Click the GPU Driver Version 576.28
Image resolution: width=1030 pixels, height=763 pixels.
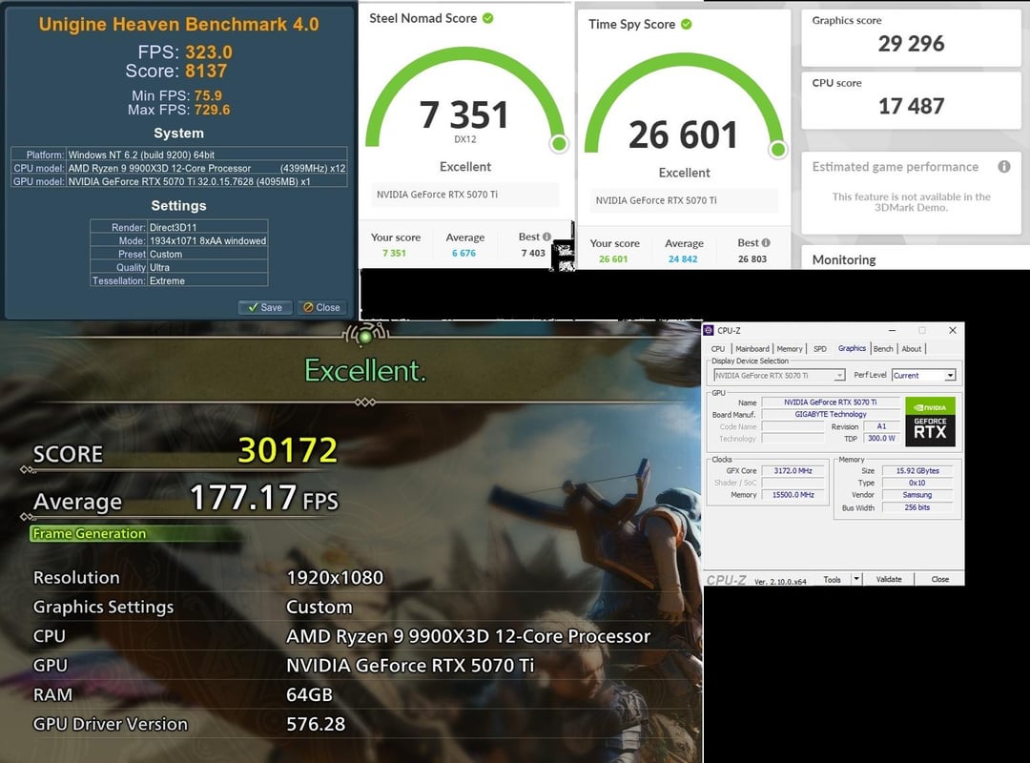[316, 724]
